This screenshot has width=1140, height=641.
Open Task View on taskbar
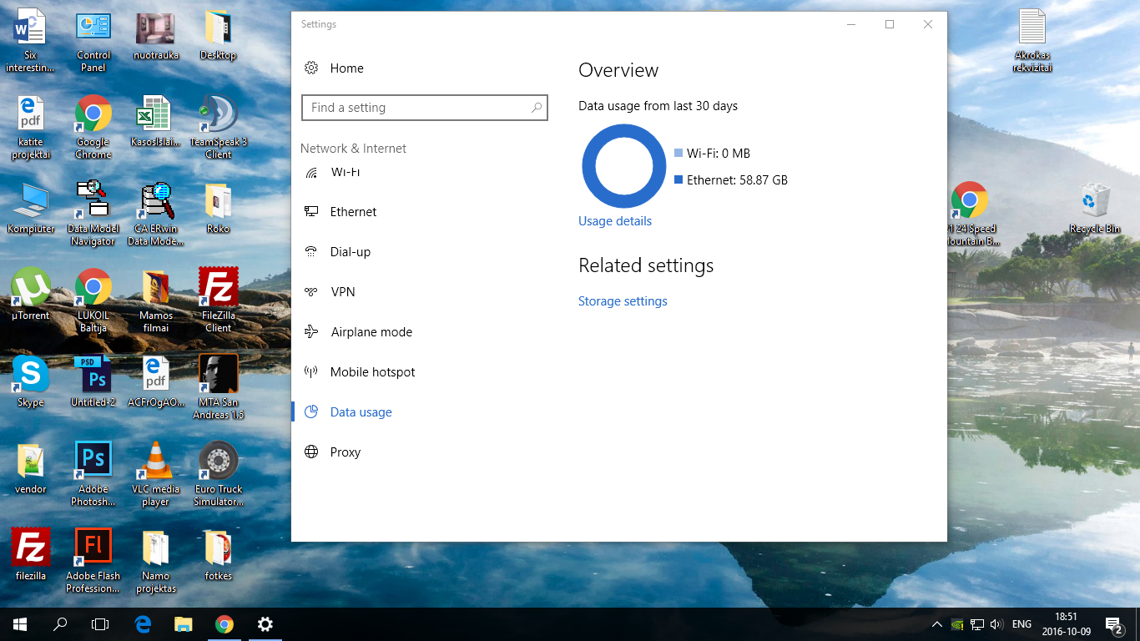coord(100,624)
